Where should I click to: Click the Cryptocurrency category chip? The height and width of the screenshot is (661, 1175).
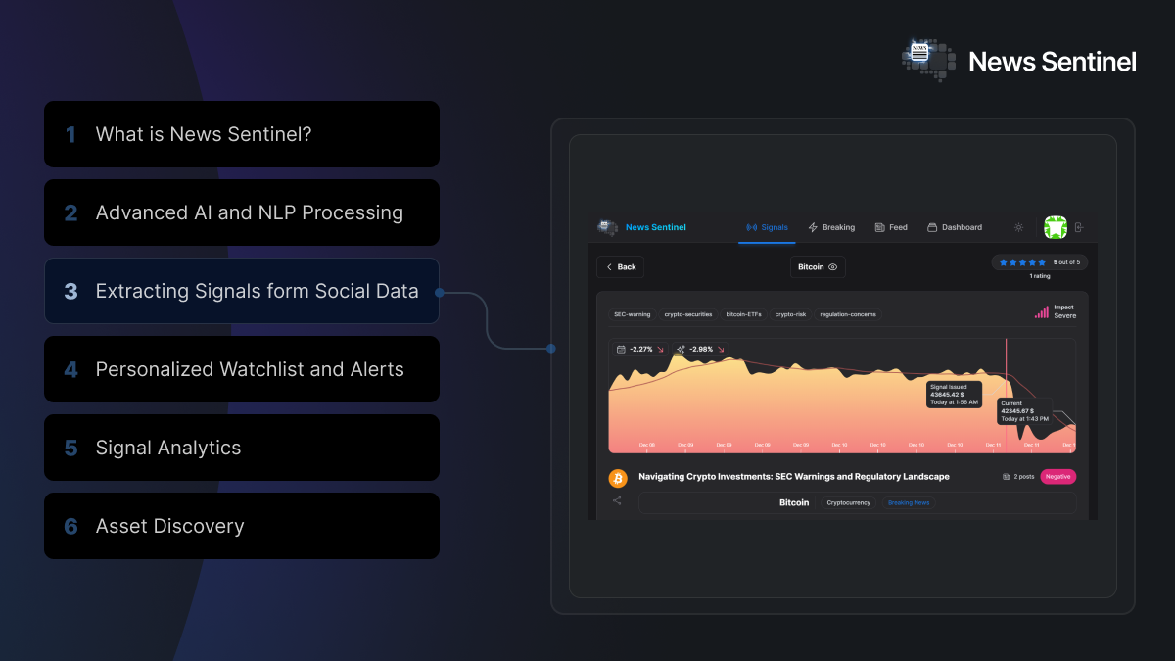pyautogui.click(x=848, y=502)
